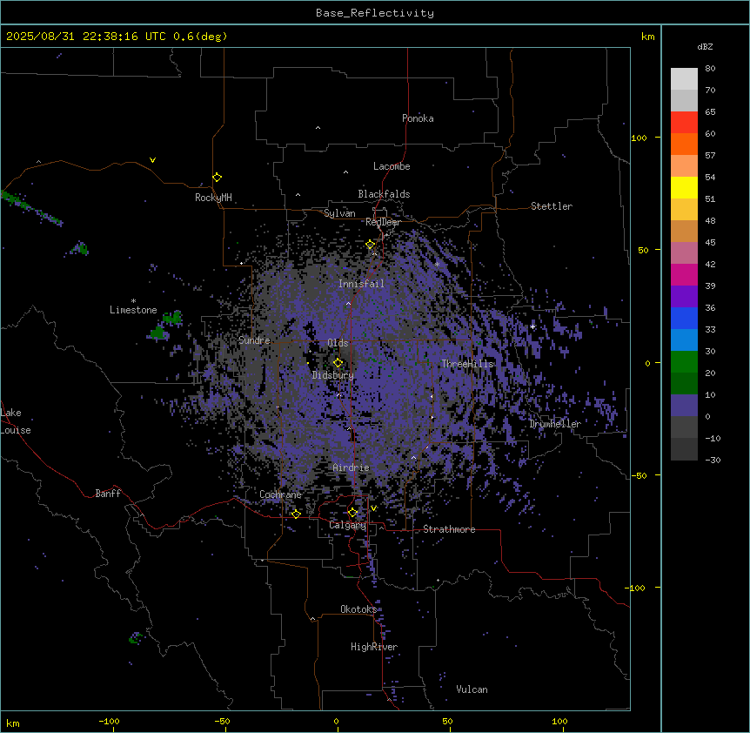Click the HighRiver label
Viewport: 750px width, 733px height.
(x=374, y=647)
